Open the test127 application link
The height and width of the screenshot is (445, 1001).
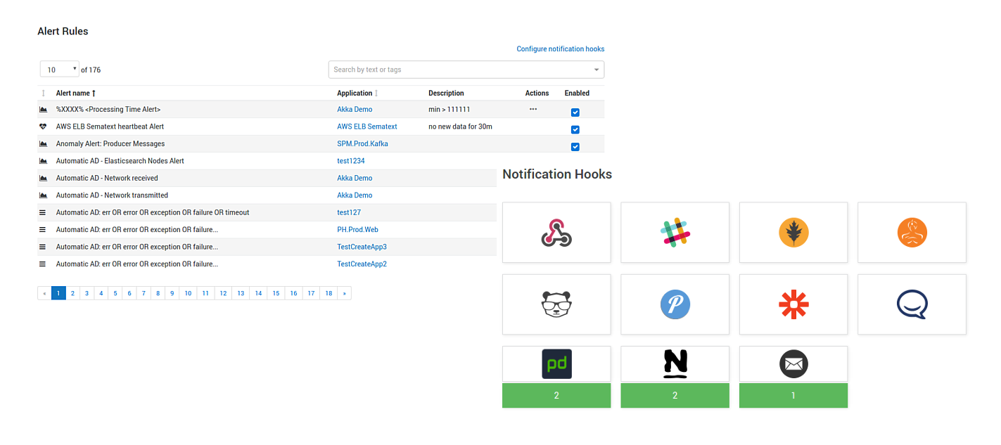(x=349, y=212)
